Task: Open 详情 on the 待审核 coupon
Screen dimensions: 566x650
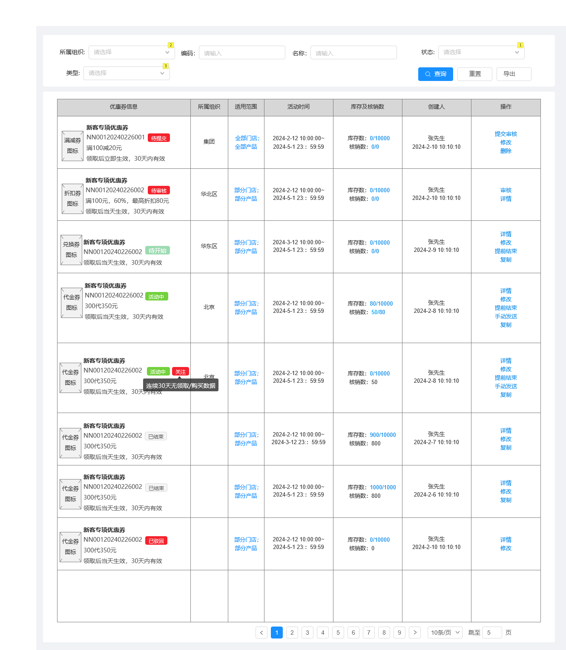Action: (506, 199)
